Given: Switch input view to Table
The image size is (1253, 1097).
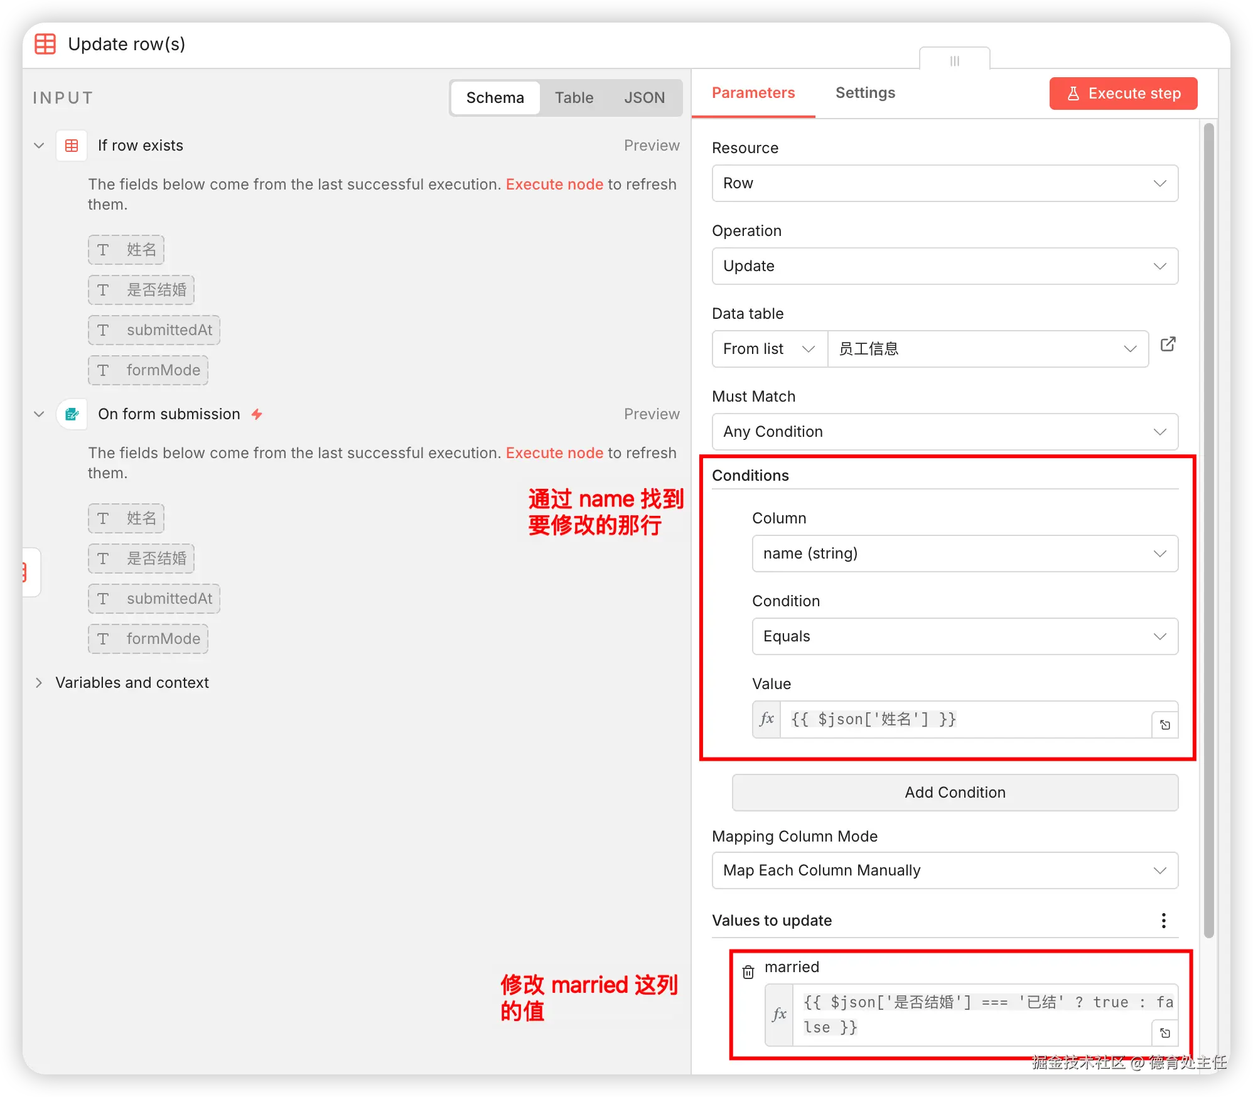Looking at the screenshot, I should click(x=574, y=98).
